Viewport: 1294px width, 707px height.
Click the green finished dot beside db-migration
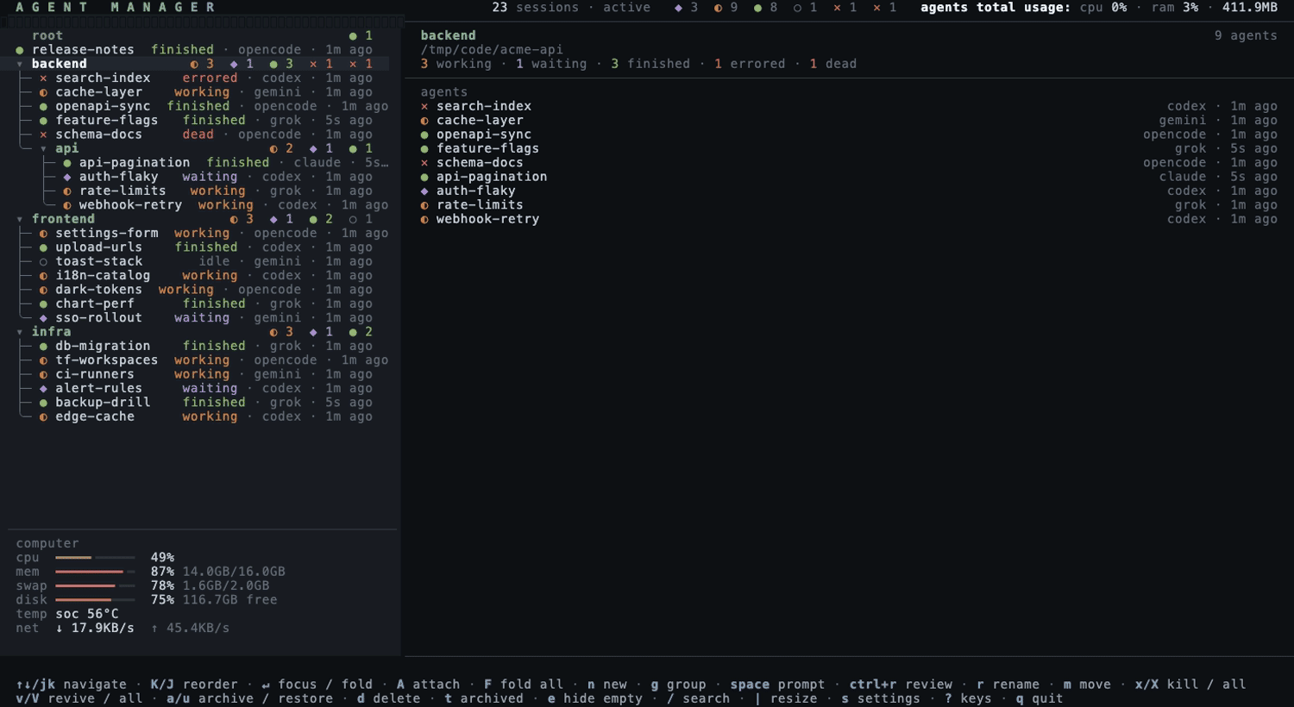tap(43, 347)
